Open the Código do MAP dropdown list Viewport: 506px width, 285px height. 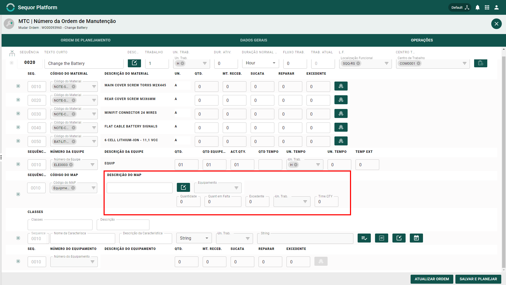tap(94, 188)
